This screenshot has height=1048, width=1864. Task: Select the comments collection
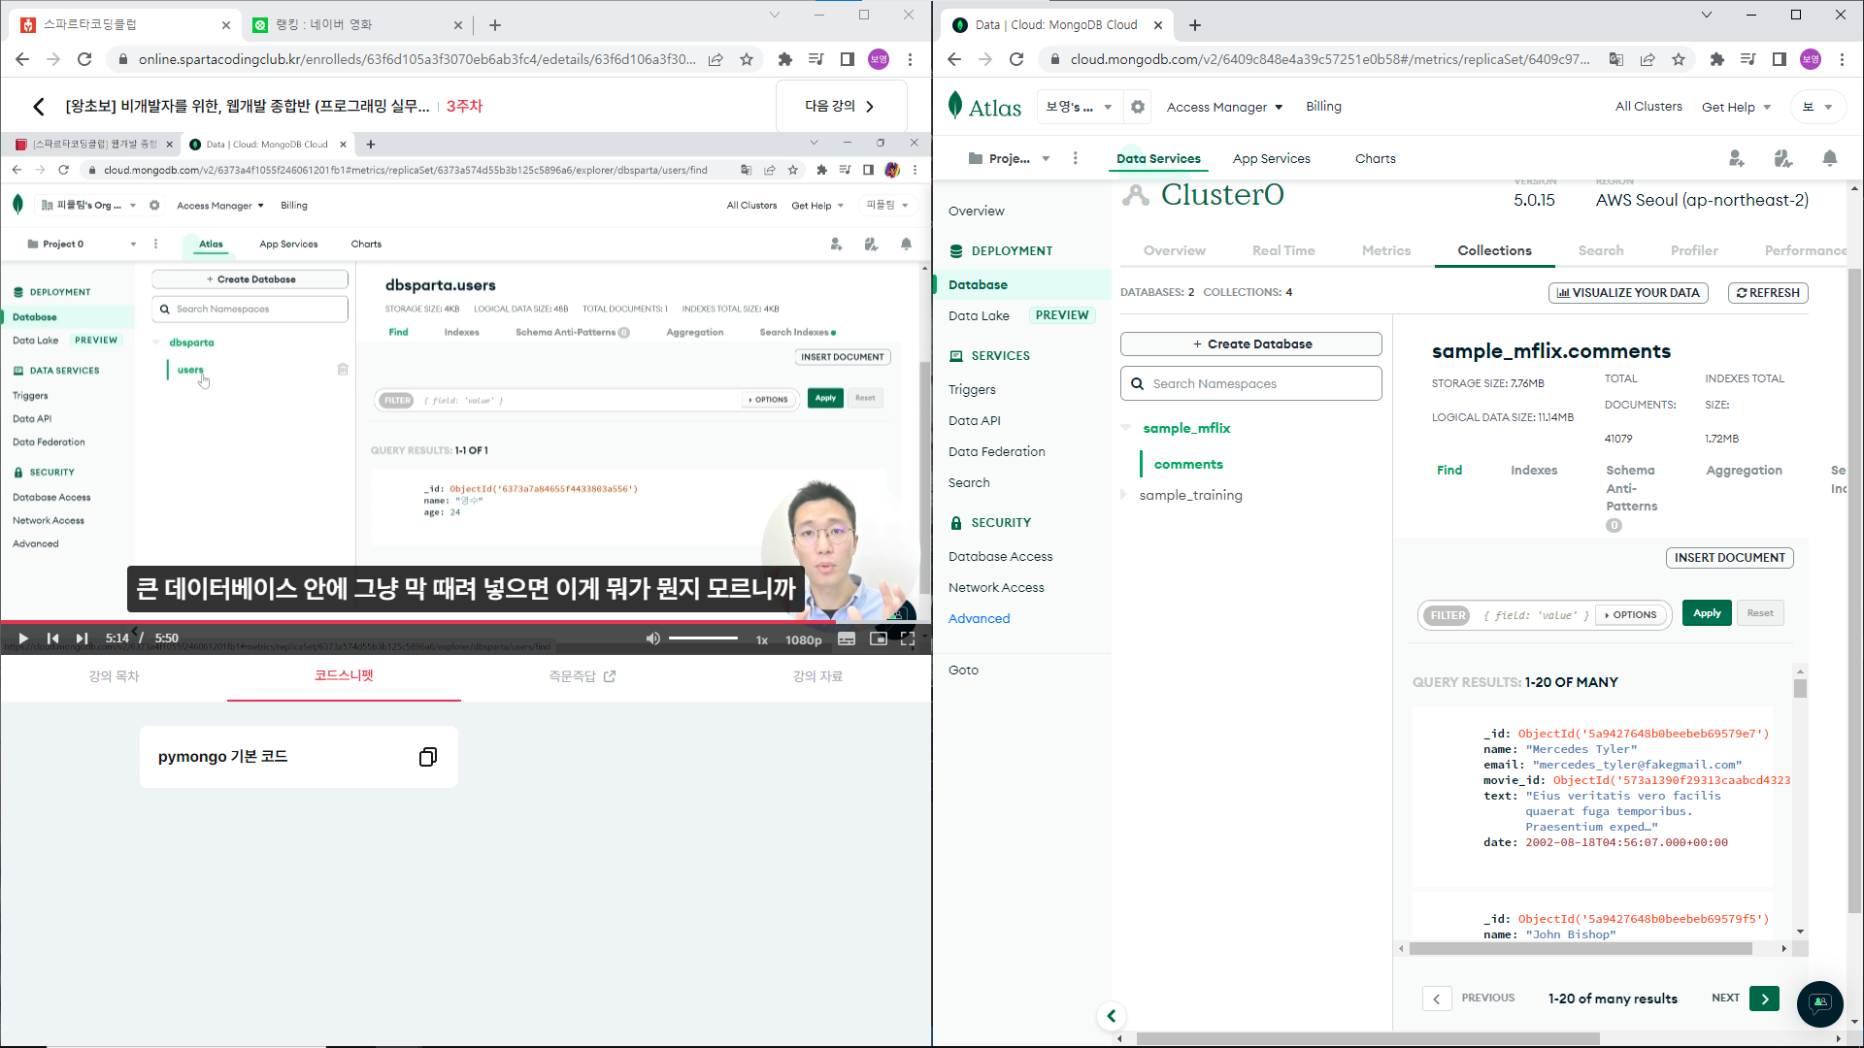pyautogui.click(x=1188, y=464)
